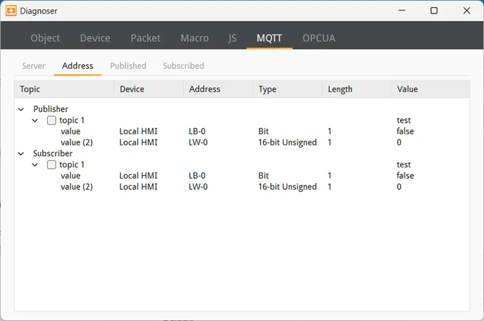Select Publisher's 'value (2)' row
484x321 pixels.
tap(242, 142)
